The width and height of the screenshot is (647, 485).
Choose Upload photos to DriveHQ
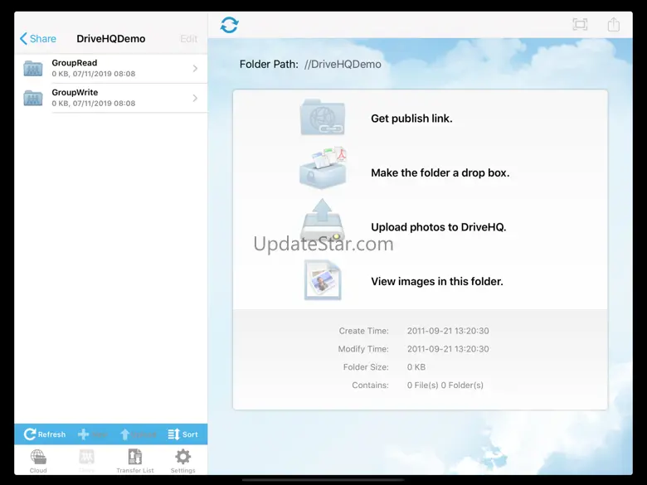(x=438, y=227)
